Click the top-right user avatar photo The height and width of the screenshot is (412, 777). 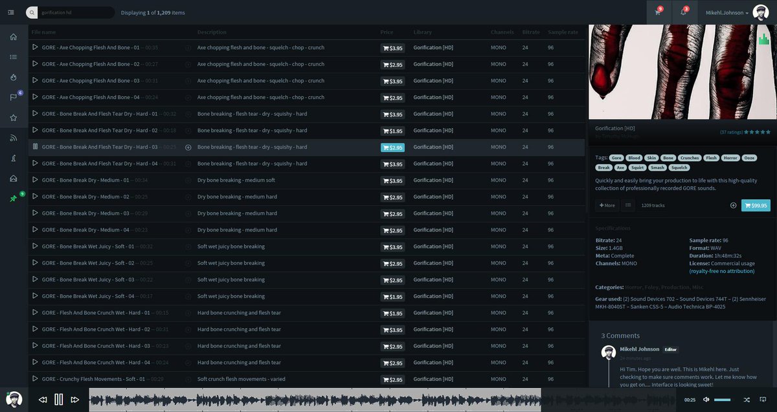[761, 12]
